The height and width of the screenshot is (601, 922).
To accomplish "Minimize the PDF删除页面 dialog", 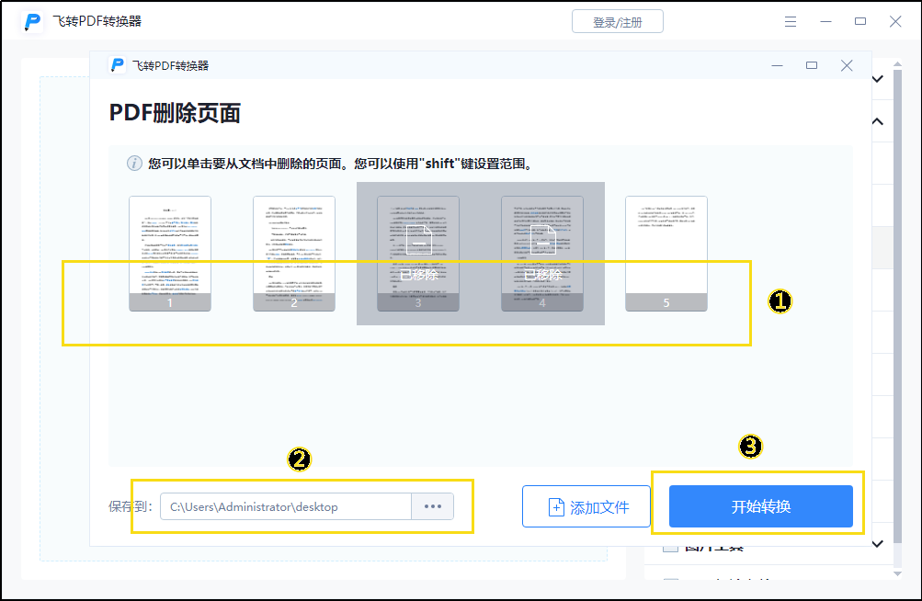I will click(777, 65).
